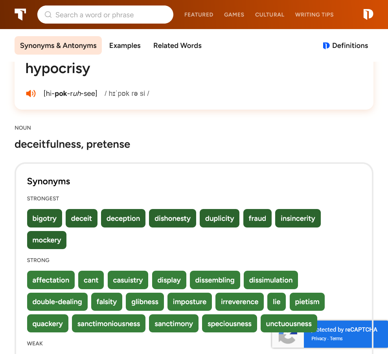This screenshot has width=388, height=354.
Task: Open the synonym 'duplicity'
Action: pos(219,218)
